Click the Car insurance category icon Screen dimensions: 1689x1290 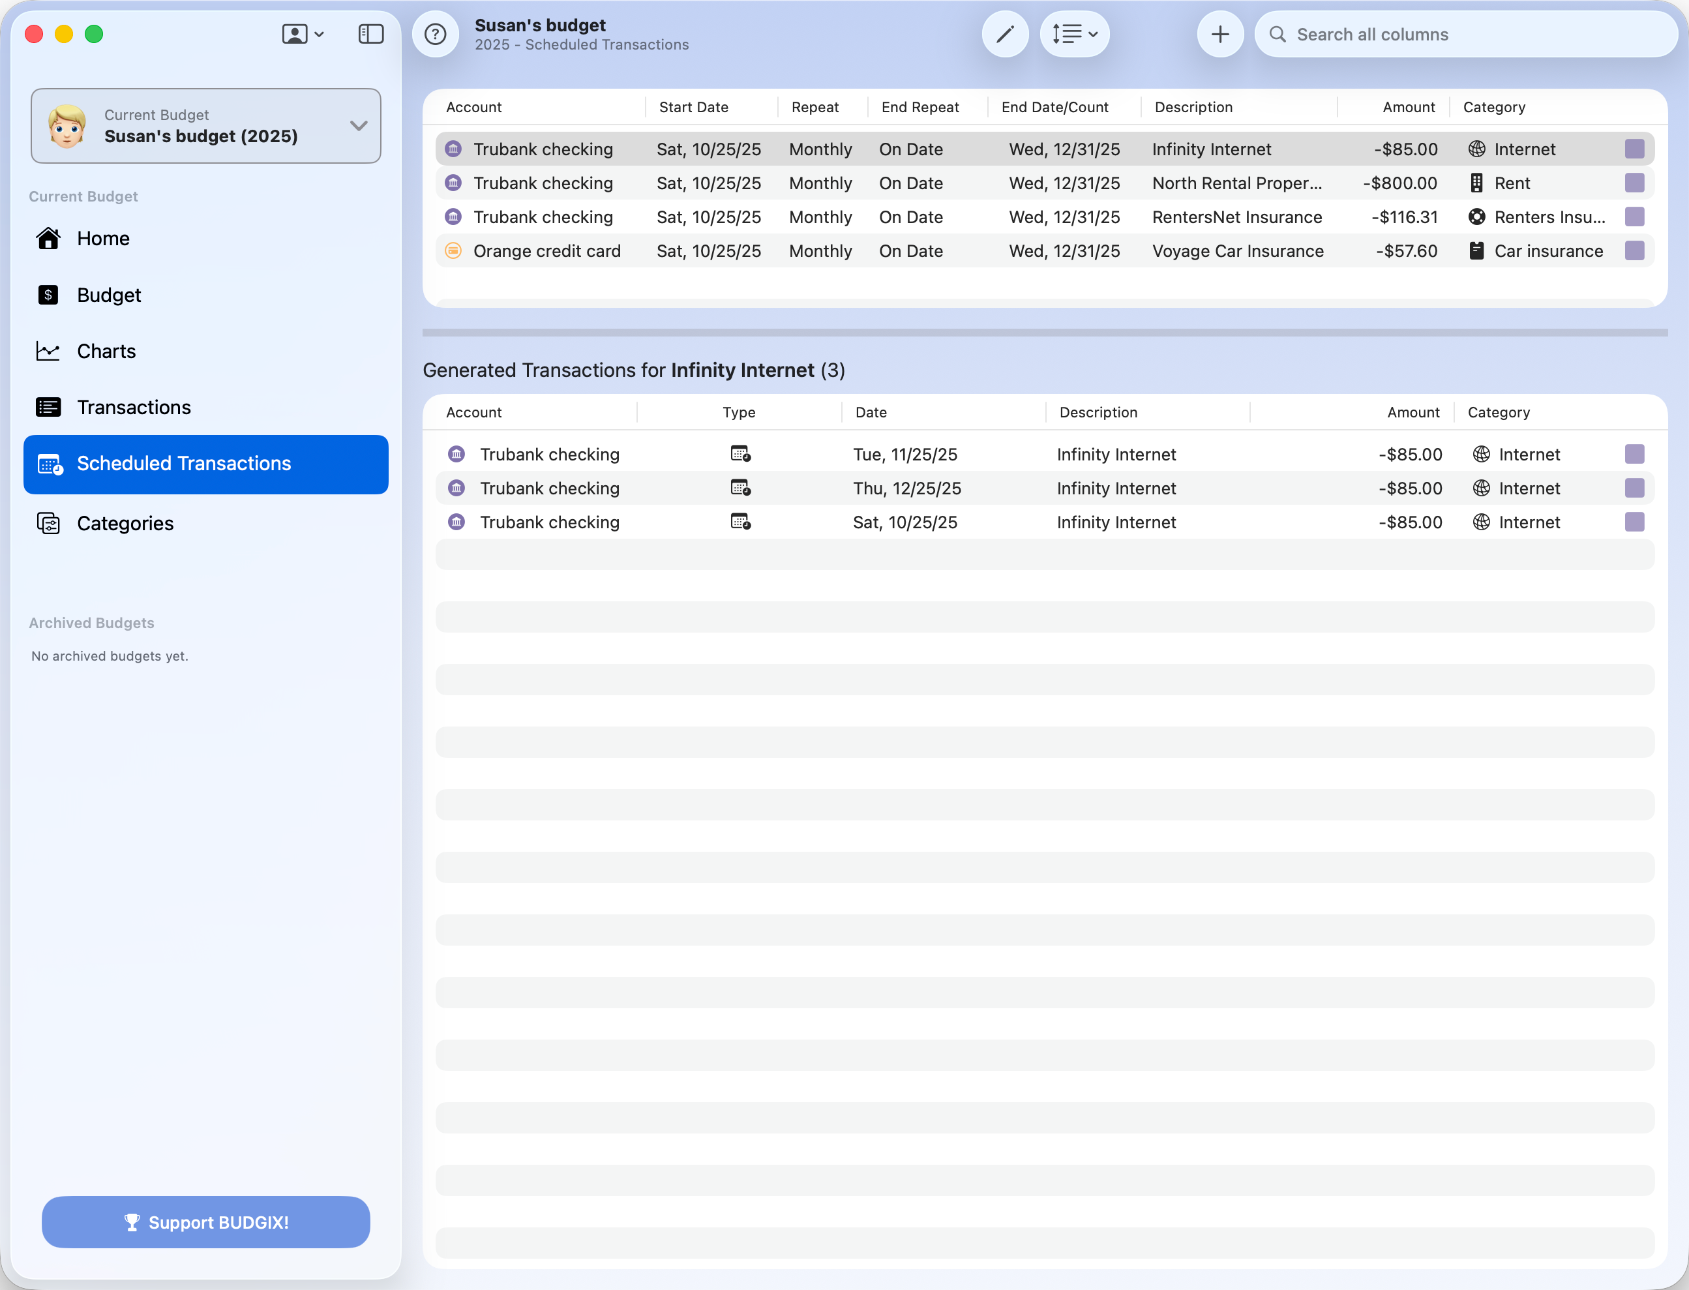(1476, 251)
